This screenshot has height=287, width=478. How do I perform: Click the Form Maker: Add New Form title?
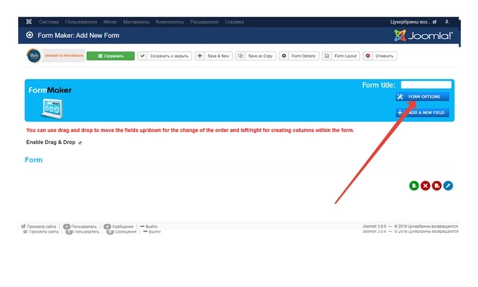click(x=79, y=35)
